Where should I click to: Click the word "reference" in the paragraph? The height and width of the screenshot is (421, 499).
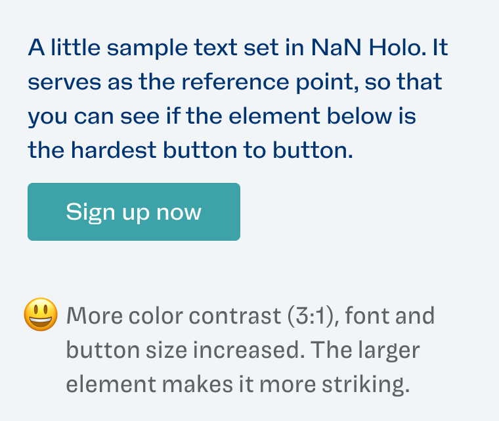click(235, 82)
